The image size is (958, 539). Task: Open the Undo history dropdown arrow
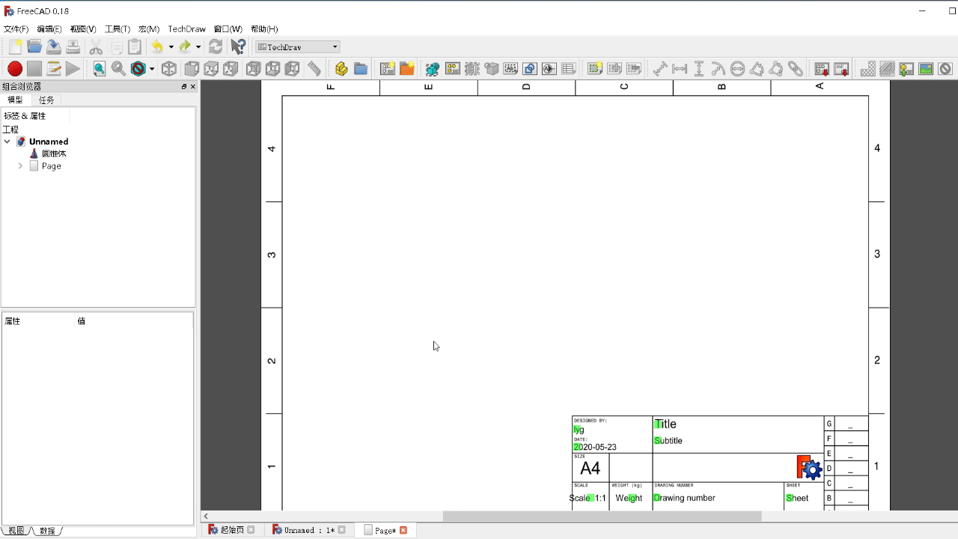coord(171,46)
